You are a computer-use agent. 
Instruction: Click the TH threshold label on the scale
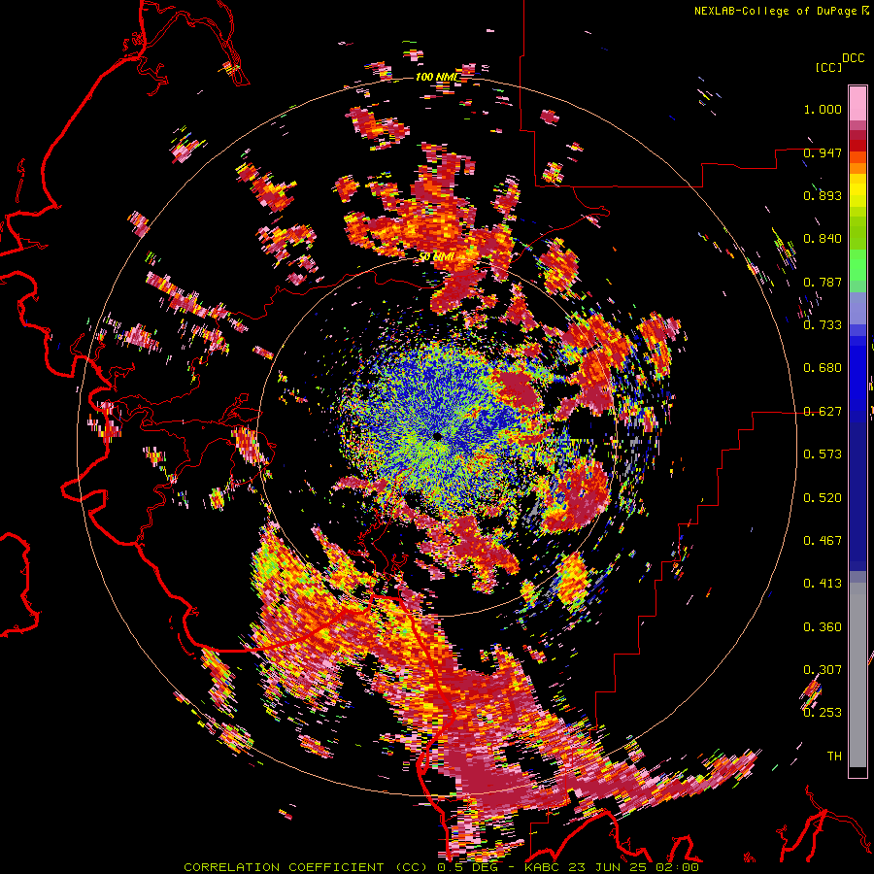tap(834, 756)
